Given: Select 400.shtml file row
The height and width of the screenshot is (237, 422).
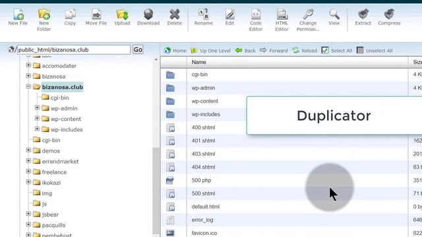Looking at the screenshot, I should pos(204,127).
